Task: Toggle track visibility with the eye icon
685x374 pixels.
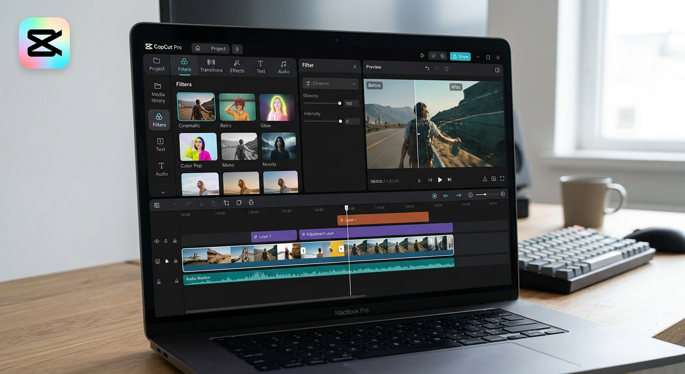Action: coord(157,241)
